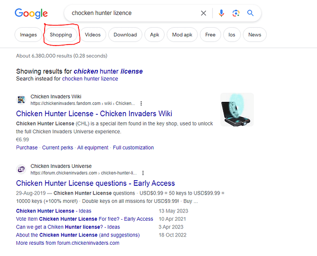Clear the search box with X icon

[204, 13]
